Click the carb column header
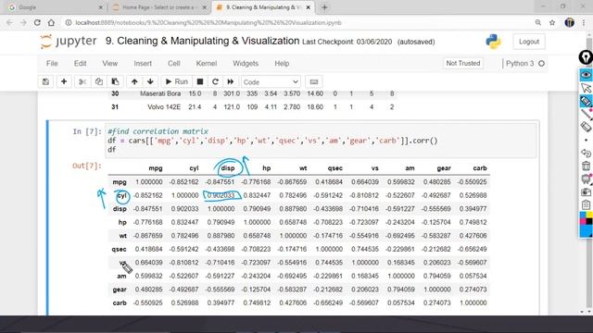593x333 pixels. pos(480,168)
